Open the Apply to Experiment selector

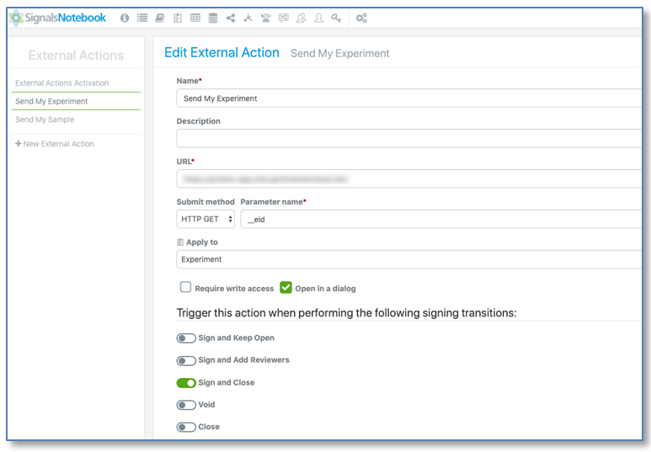[x=408, y=259]
